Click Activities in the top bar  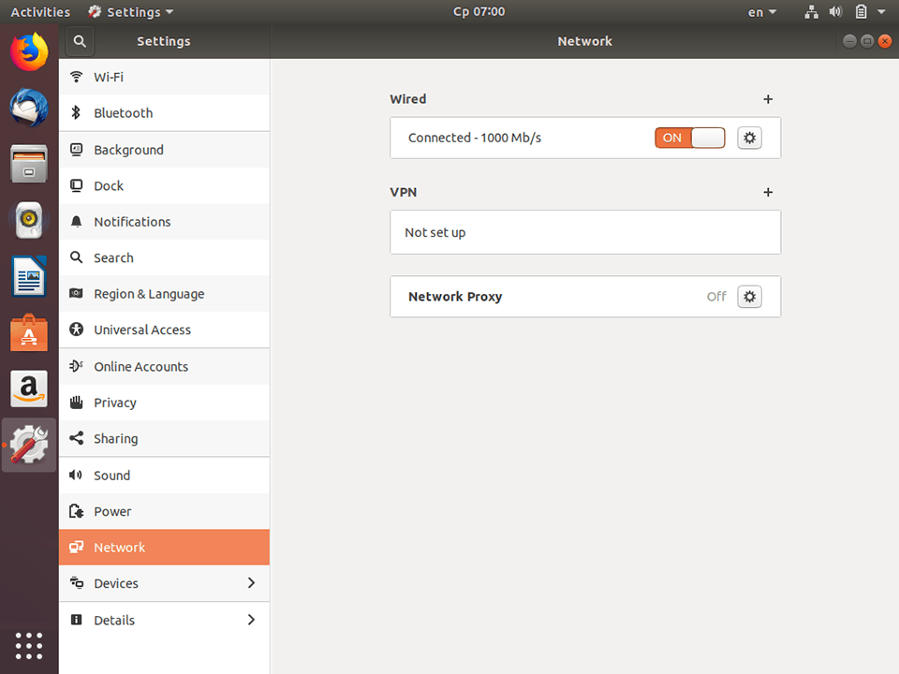coord(40,11)
